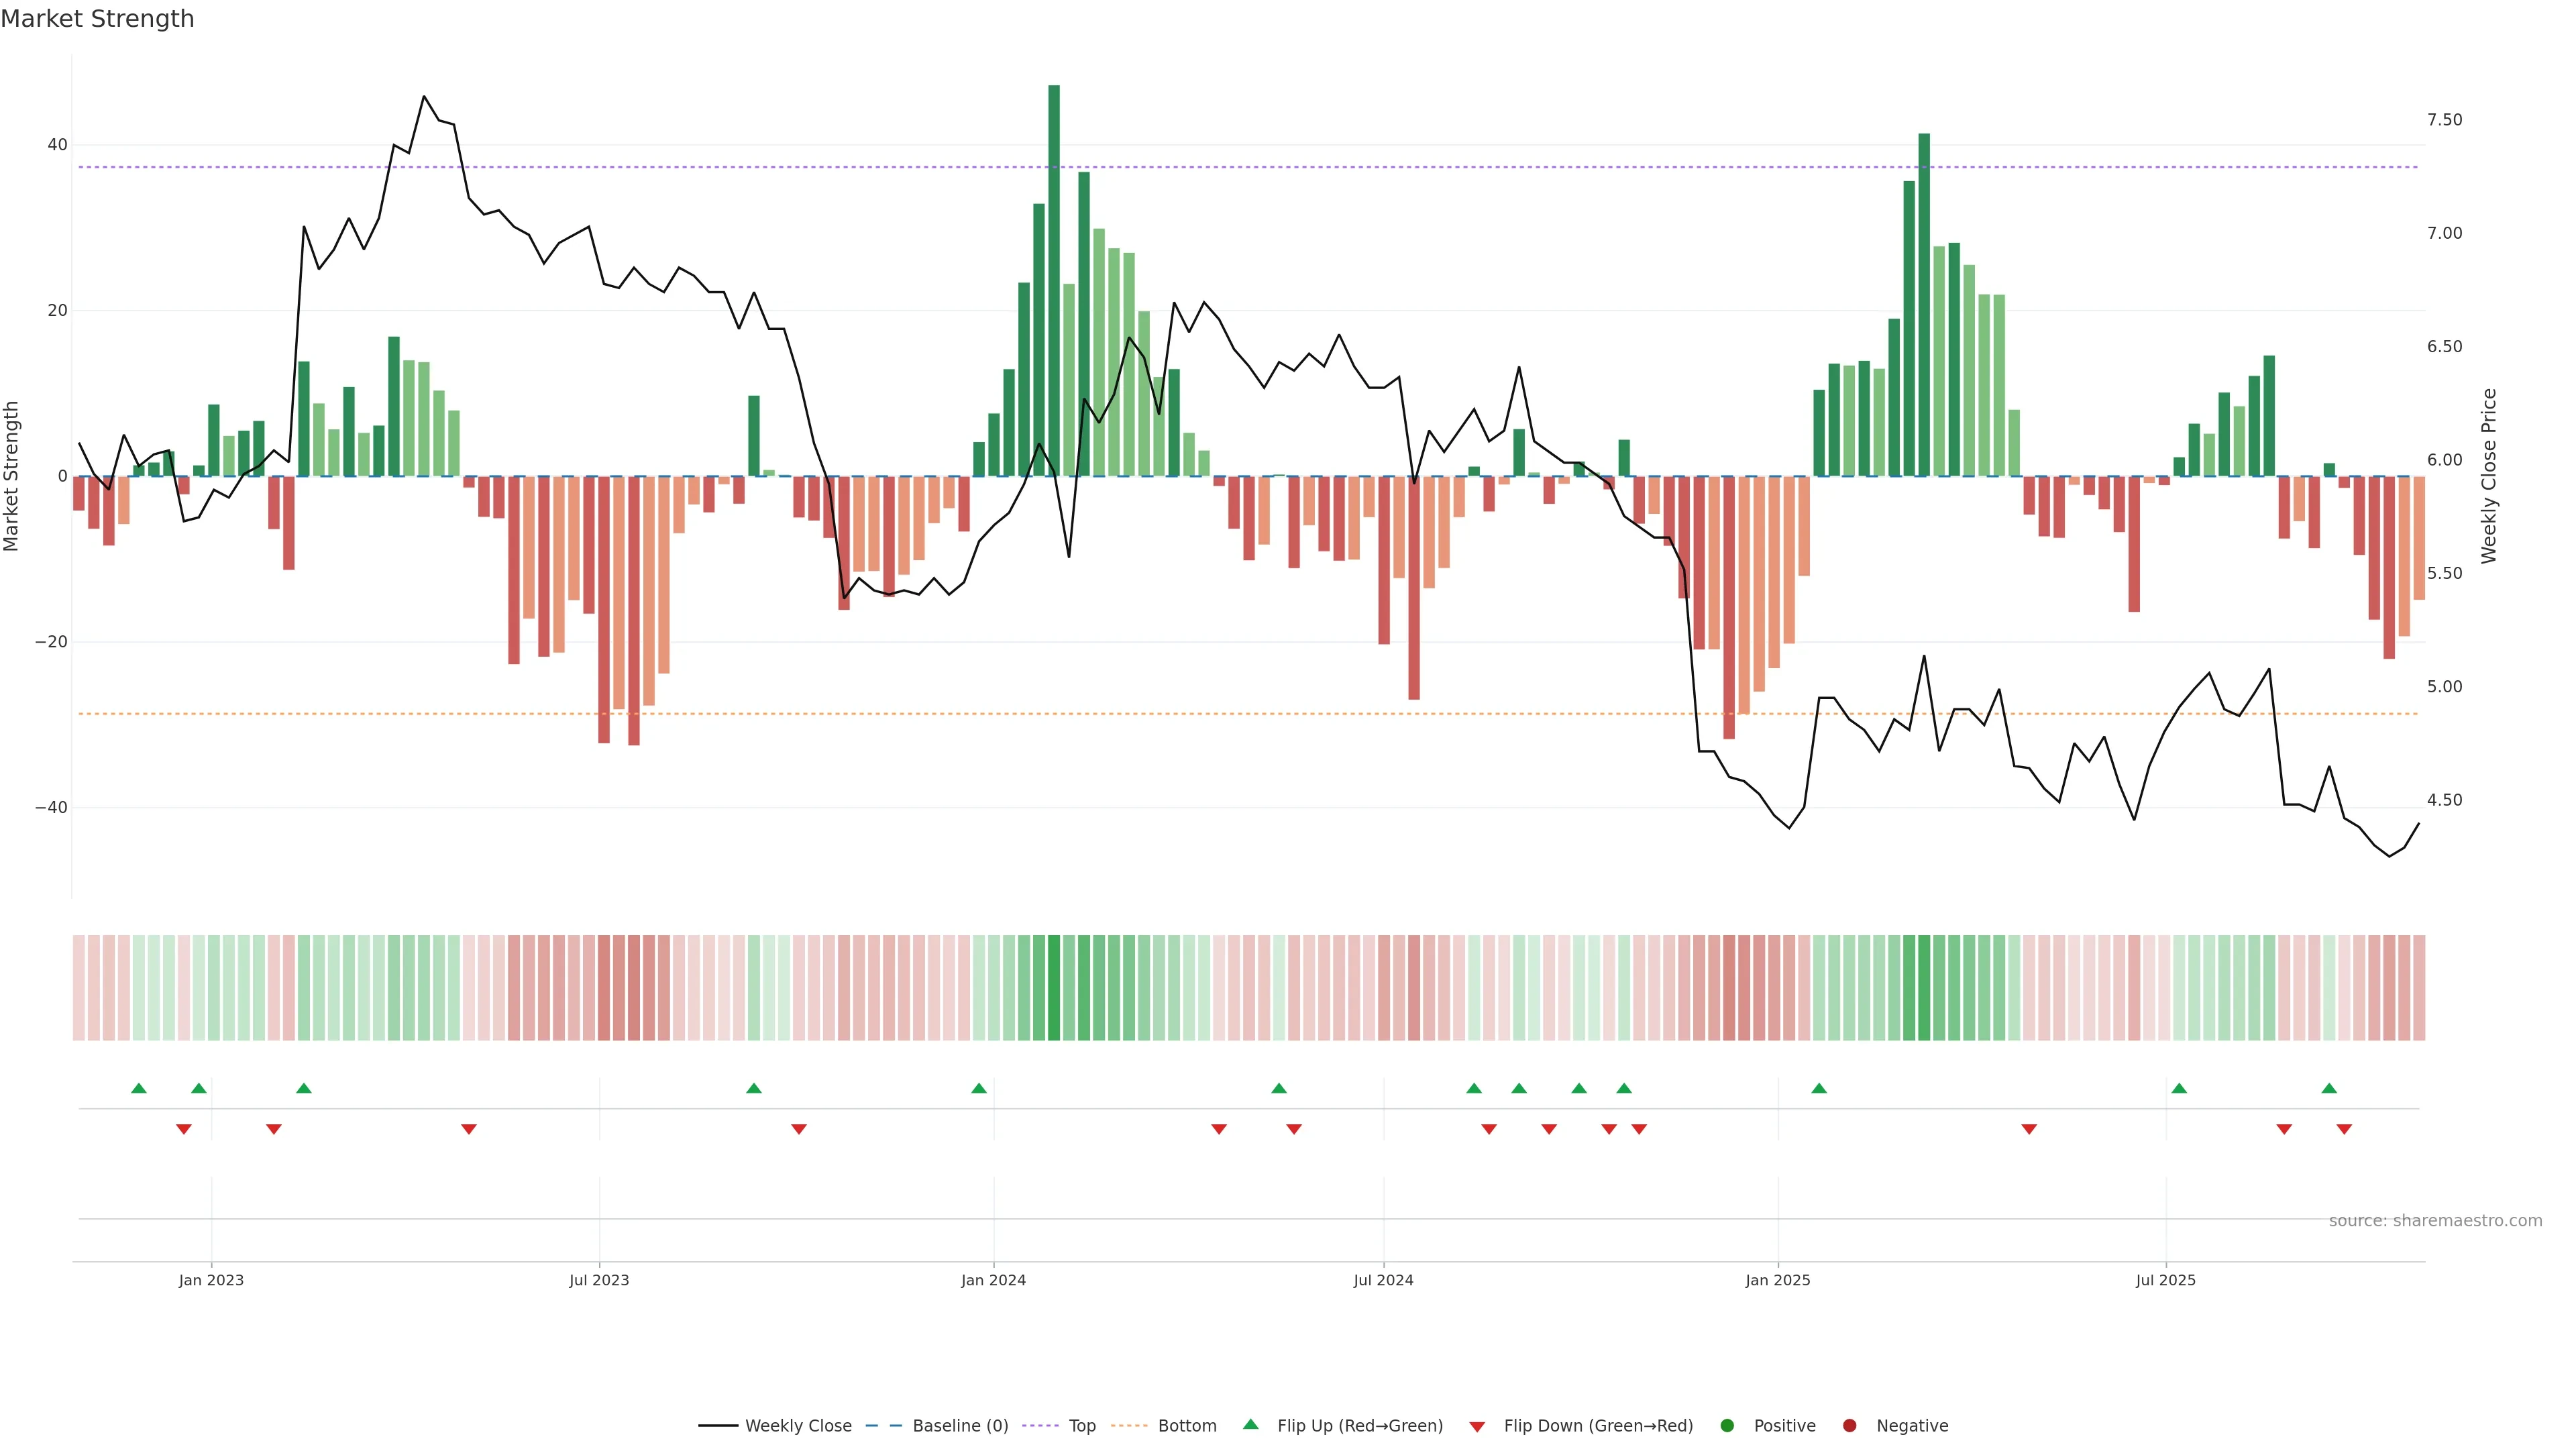
Task: Click the Jul 2023 x-axis label
Action: coord(599,1280)
